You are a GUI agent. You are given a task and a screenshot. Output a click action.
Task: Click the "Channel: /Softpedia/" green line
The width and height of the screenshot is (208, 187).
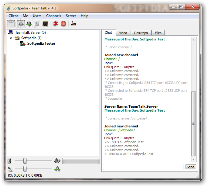[119, 130]
